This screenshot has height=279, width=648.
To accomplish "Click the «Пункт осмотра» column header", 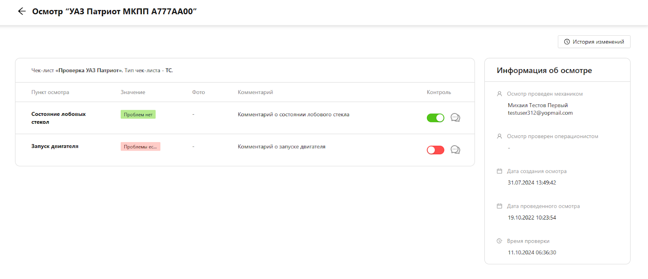I will [x=50, y=92].
